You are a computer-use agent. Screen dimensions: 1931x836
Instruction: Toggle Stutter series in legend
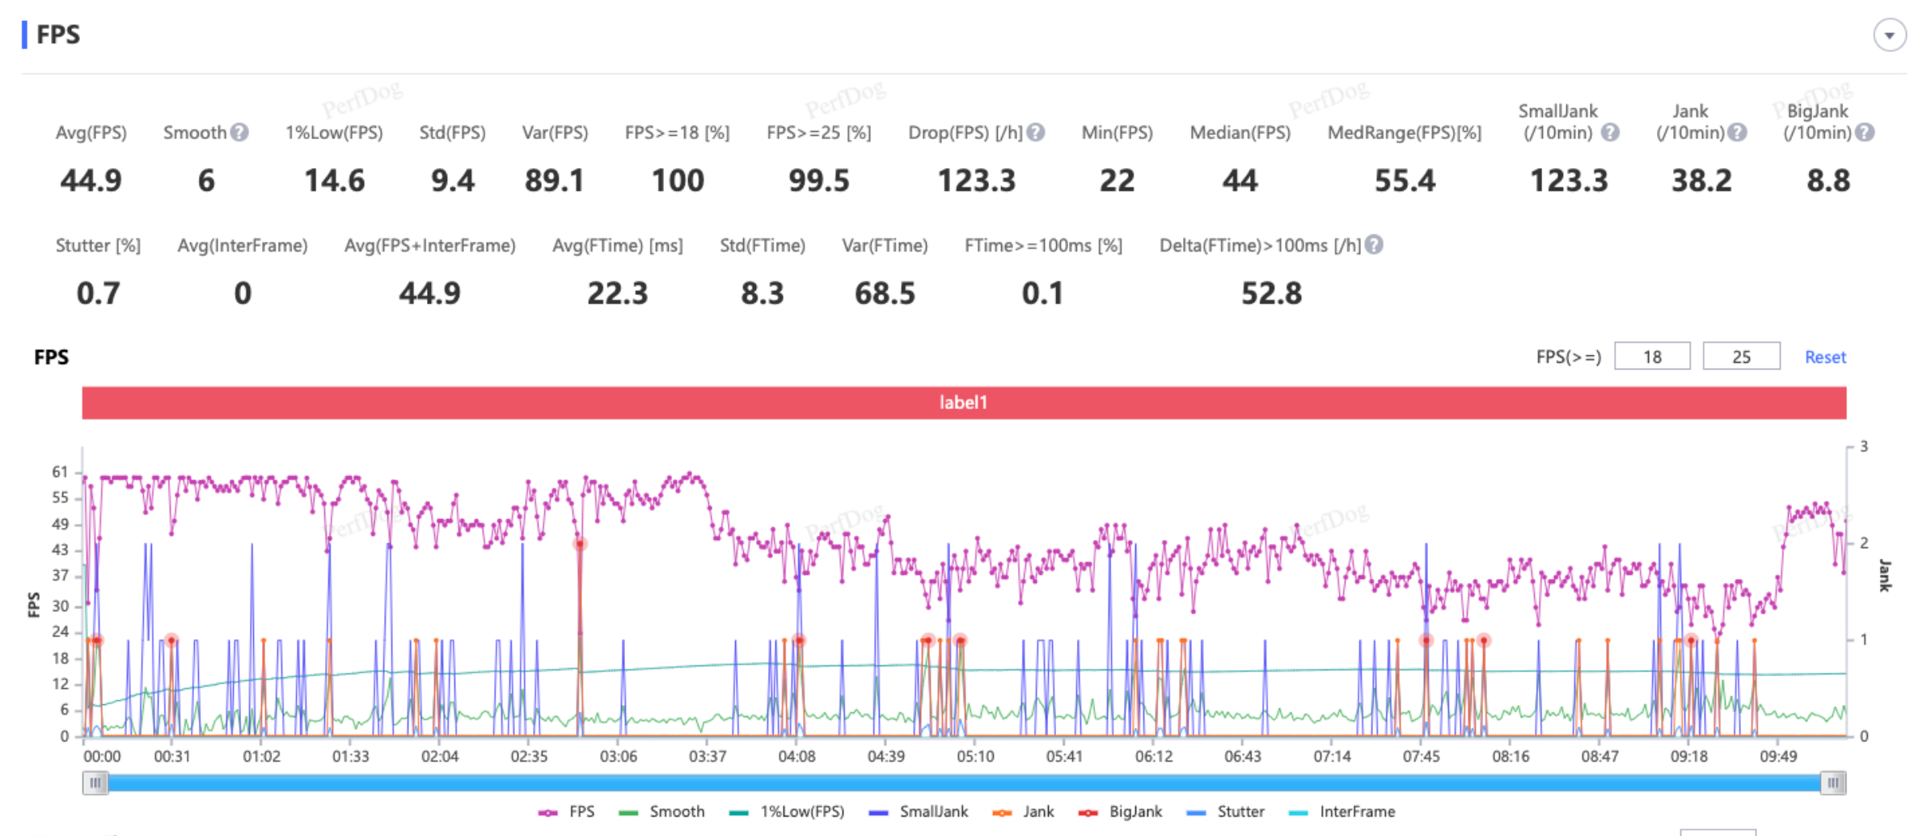1225,812
